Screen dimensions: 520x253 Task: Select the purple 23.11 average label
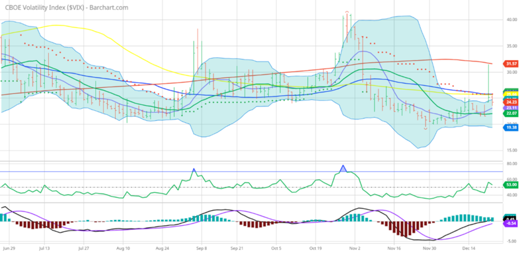(509, 108)
